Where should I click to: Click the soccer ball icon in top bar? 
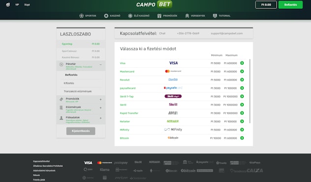click(8, 4)
